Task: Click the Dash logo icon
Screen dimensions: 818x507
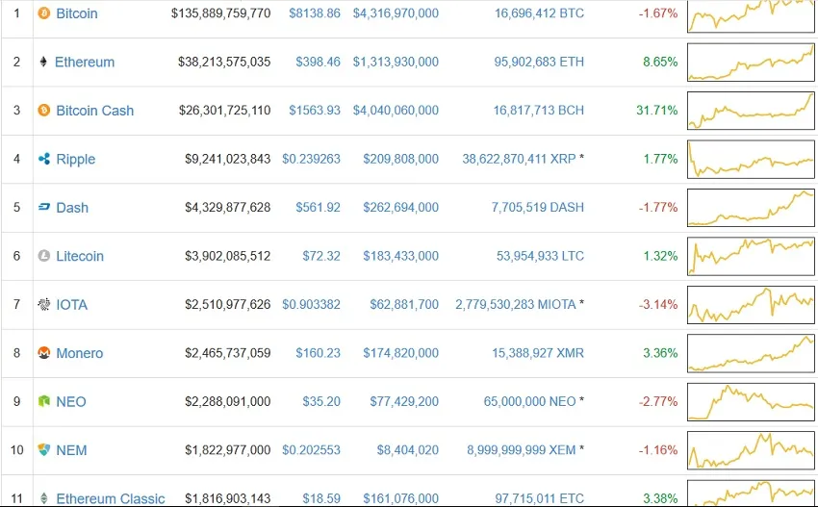Action: [x=44, y=207]
